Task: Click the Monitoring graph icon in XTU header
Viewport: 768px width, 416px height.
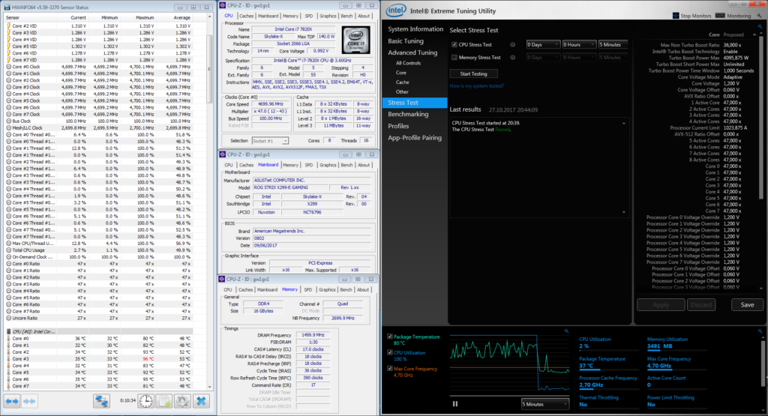Action: pos(720,16)
